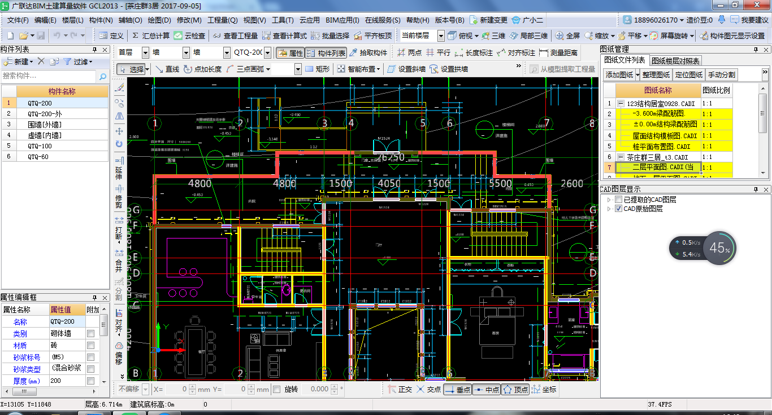This screenshot has width=772, height=415.
Task: Launch 云检查 cloud check
Action: 190,36
